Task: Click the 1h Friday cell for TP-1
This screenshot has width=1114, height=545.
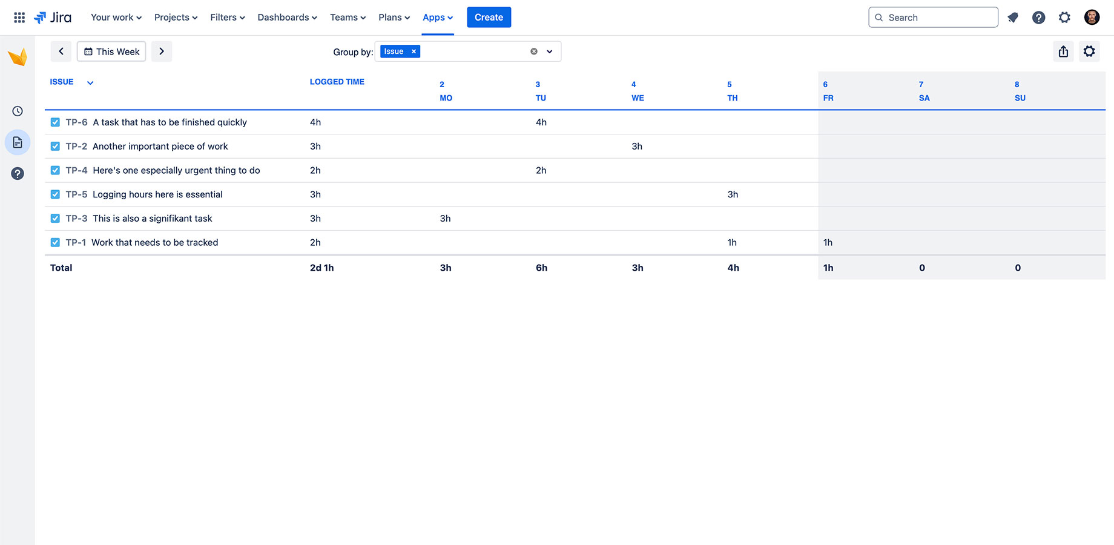Action: pos(828,242)
